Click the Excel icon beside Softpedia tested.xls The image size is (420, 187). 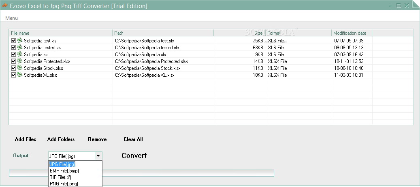pos(20,47)
